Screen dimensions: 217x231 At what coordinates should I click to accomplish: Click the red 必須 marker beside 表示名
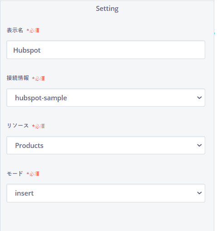pyautogui.click(x=33, y=30)
